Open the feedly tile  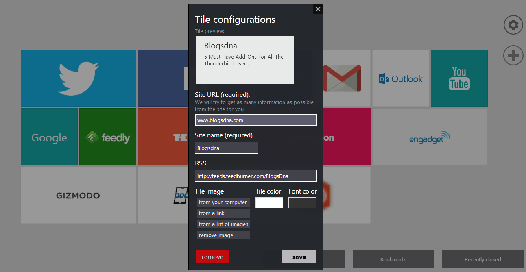tap(108, 137)
